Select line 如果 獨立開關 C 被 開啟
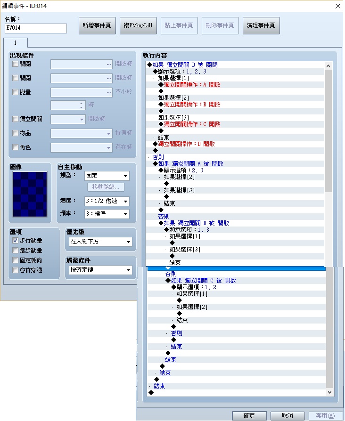Screen dimensions: 345x421 tap(237, 280)
